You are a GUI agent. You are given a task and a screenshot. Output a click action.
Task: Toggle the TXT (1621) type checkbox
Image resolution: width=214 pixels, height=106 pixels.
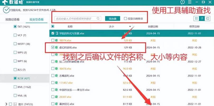tap(15, 26)
